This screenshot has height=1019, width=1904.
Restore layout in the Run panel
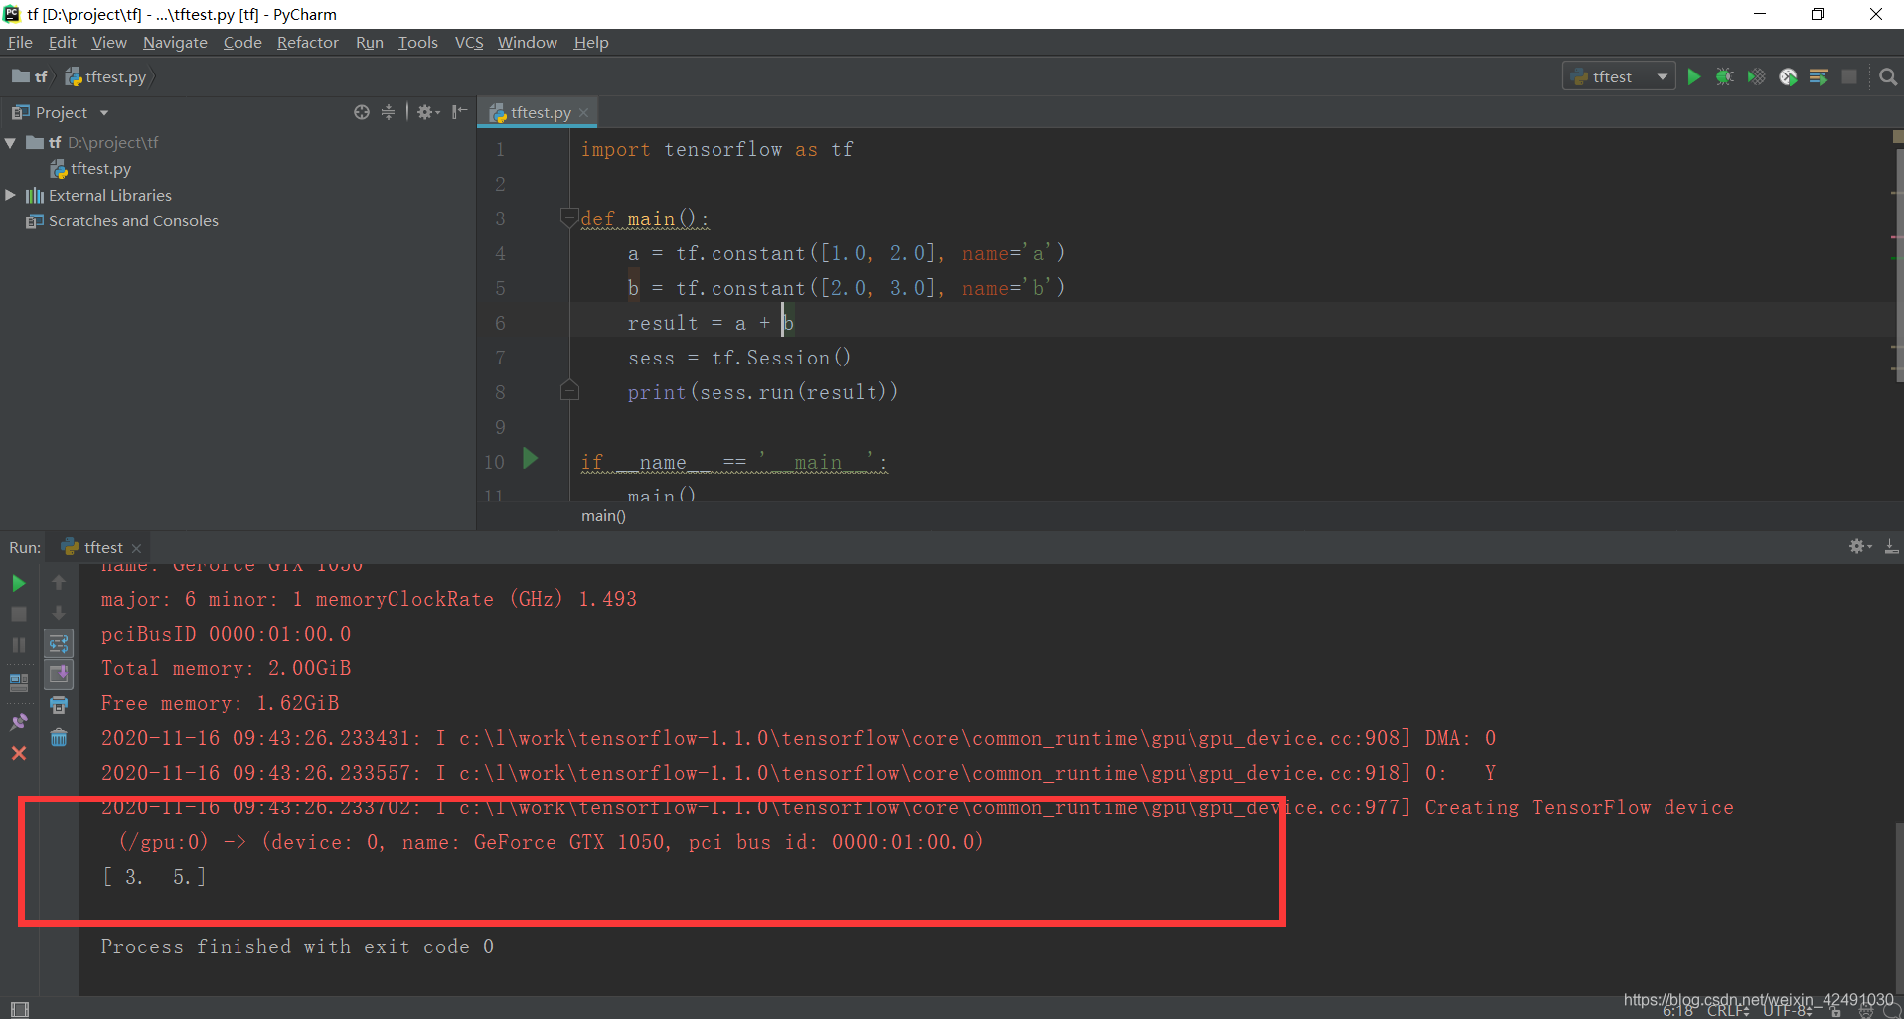pos(19,682)
